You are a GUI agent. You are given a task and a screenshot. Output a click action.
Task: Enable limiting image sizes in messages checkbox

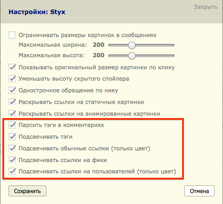pyautogui.click(x=12, y=35)
